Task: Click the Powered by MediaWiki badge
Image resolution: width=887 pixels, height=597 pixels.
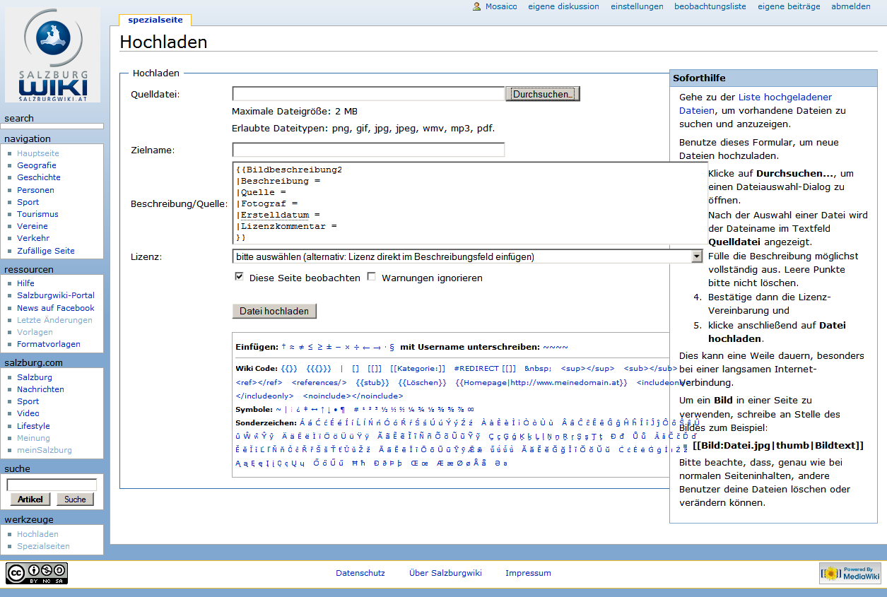Action: [850, 573]
